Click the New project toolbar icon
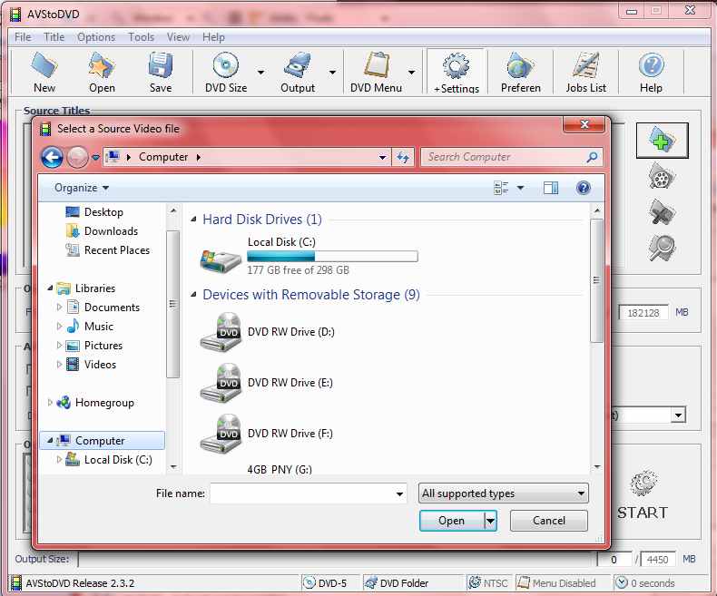 click(x=44, y=65)
